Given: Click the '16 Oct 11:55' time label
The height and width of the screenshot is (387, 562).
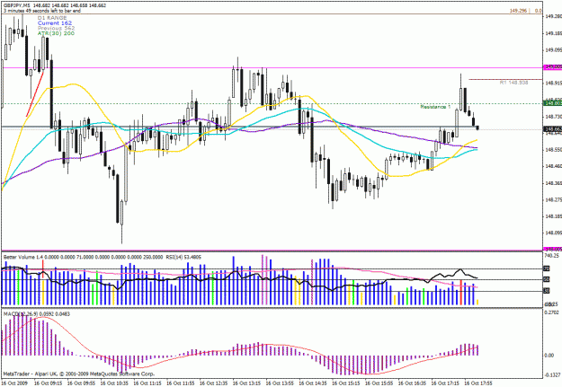Looking at the screenshot, I should point(180,383).
